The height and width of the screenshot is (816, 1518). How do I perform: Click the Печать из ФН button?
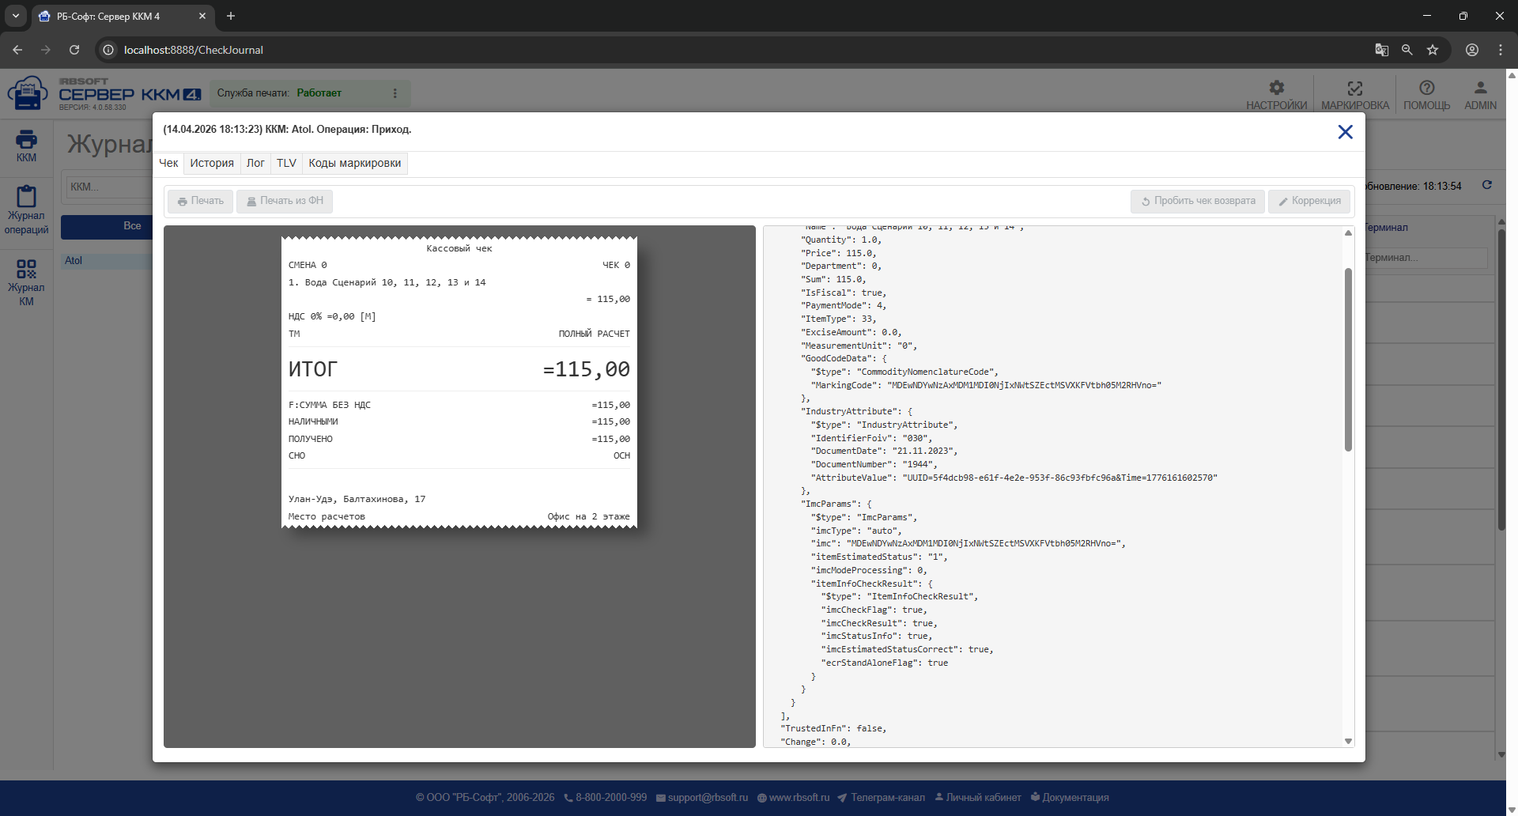[285, 201]
